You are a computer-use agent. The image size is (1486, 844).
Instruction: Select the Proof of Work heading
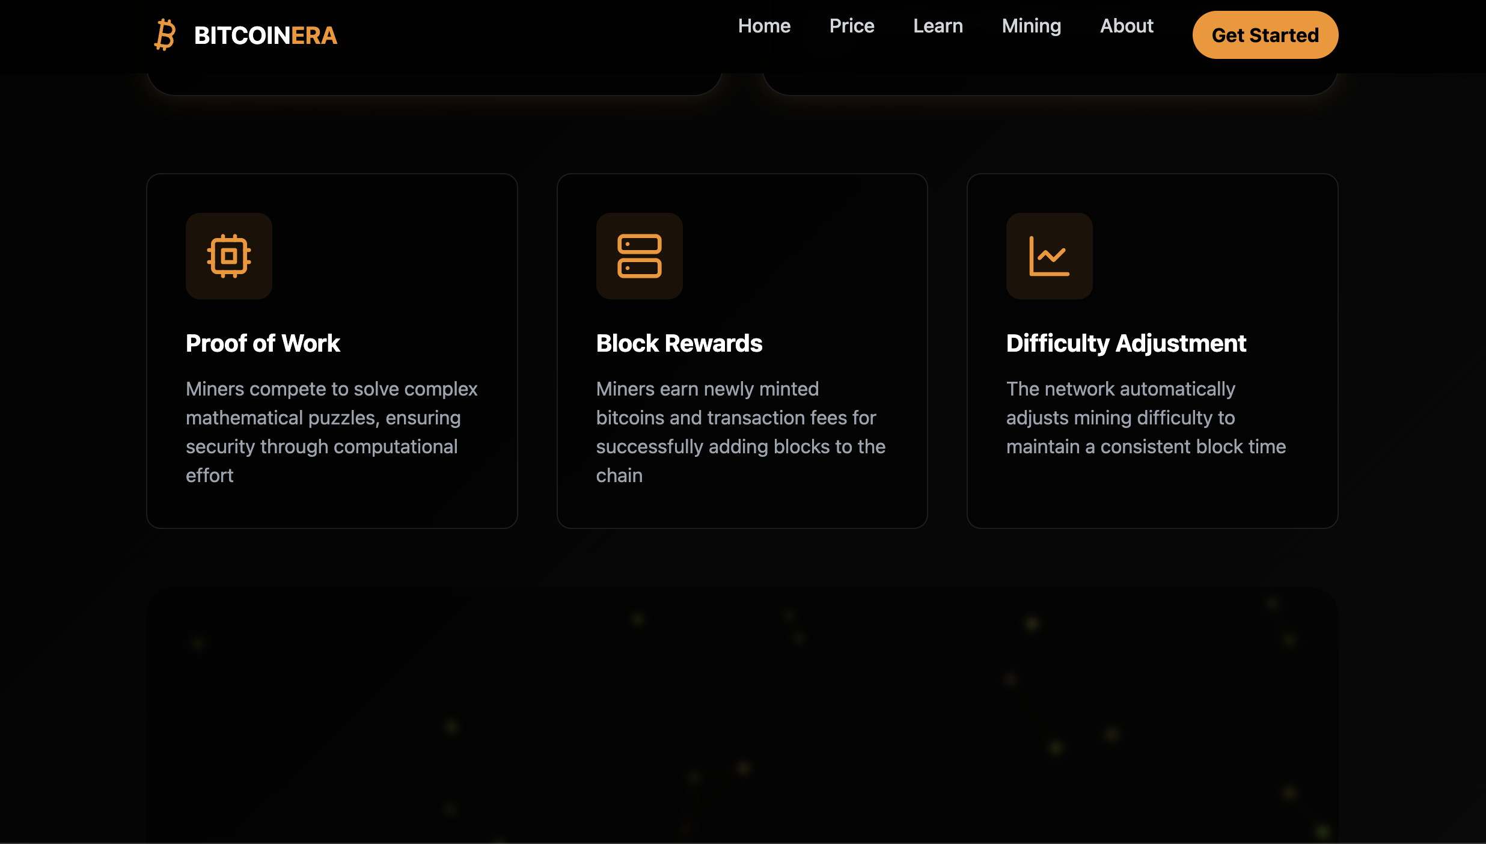263,343
